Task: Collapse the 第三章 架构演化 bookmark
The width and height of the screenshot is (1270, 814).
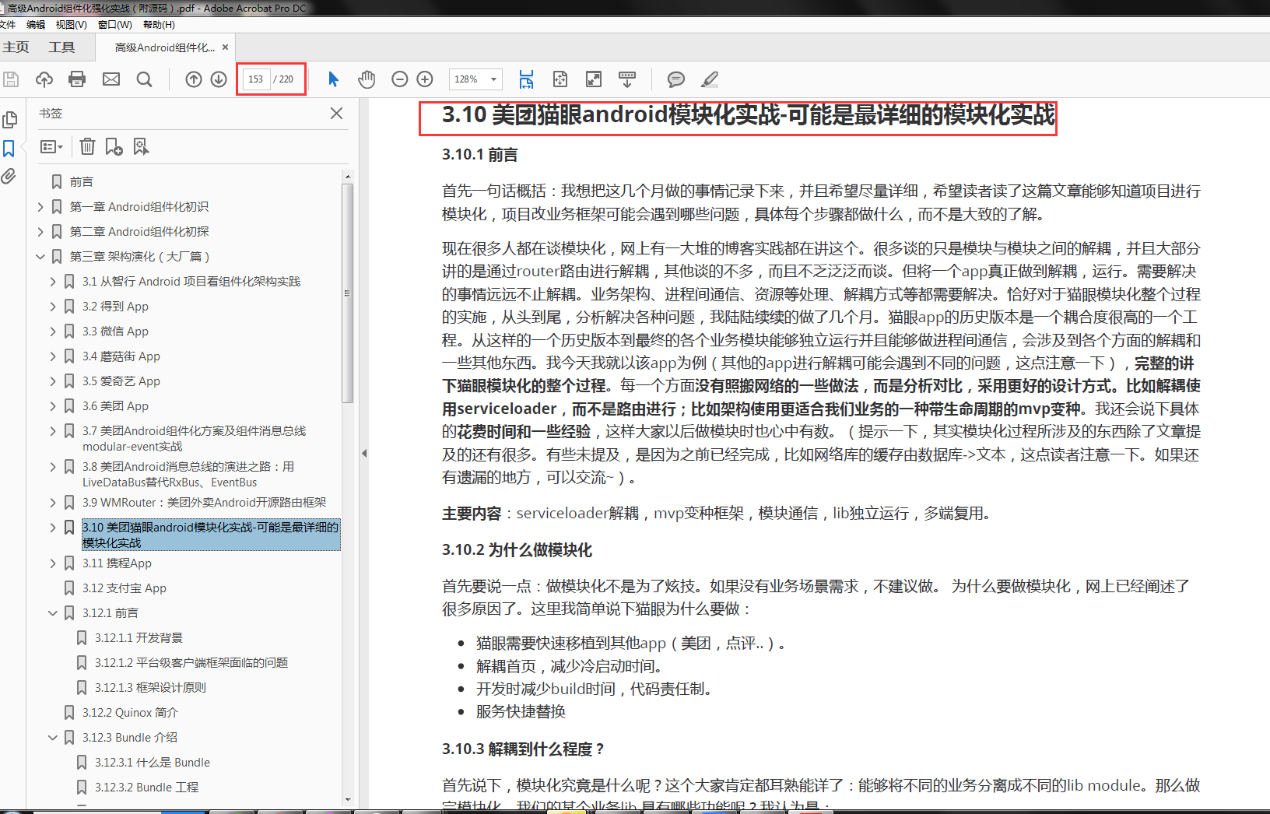Action: [x=40, y=257]
